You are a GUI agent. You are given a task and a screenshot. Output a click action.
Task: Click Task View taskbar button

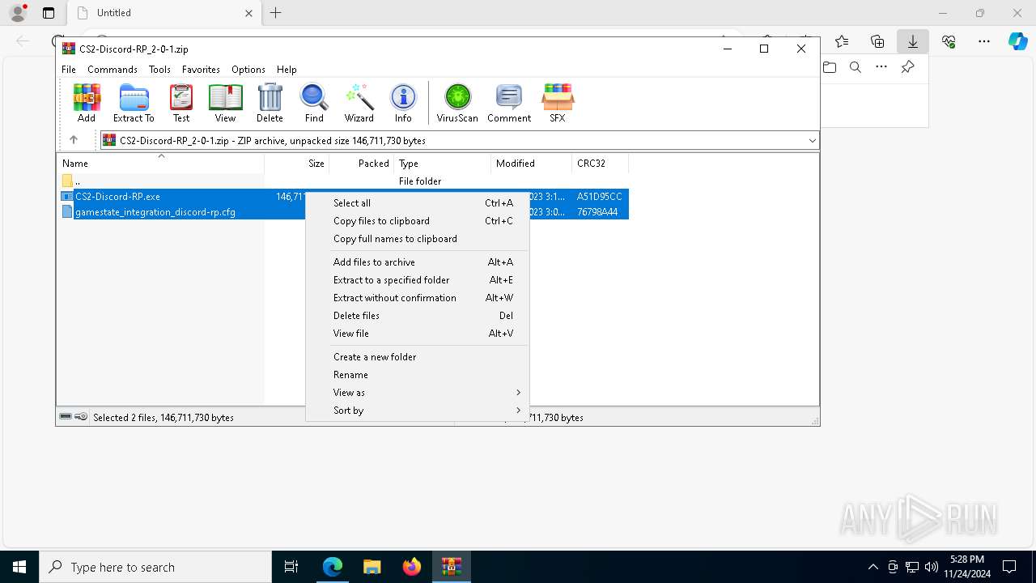[291, 567]
